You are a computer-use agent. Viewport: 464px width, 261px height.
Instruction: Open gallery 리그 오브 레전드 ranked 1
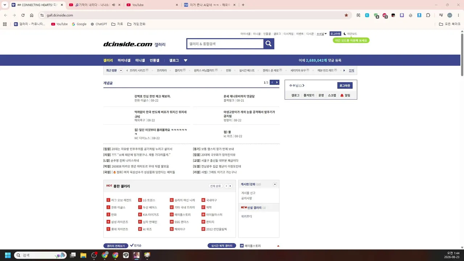click(121, 200)
